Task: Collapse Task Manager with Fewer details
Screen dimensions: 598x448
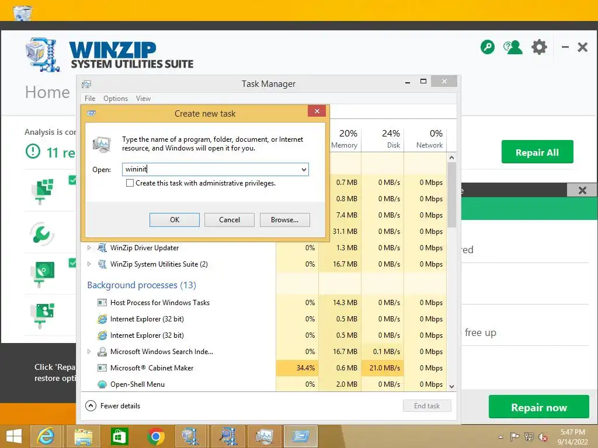Action: 113,406
